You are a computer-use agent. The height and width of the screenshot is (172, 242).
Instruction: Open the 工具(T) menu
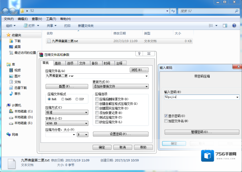[x=51, y=19]
